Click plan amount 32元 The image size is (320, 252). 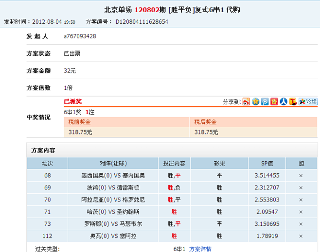[70, 71]
